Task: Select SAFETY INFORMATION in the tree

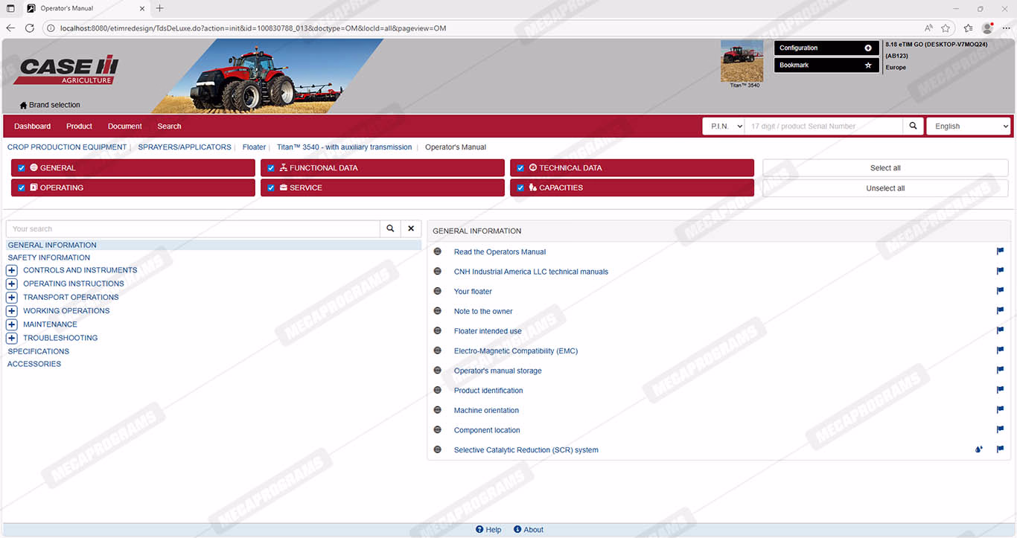Action: [x=49, y=258]
